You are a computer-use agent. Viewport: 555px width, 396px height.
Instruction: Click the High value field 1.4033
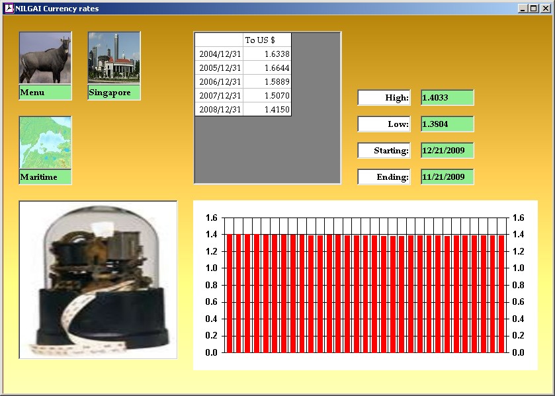point(447,98)
